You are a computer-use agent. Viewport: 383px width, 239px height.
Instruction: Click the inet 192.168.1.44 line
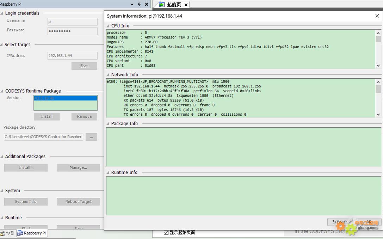(x=192, y=86)
